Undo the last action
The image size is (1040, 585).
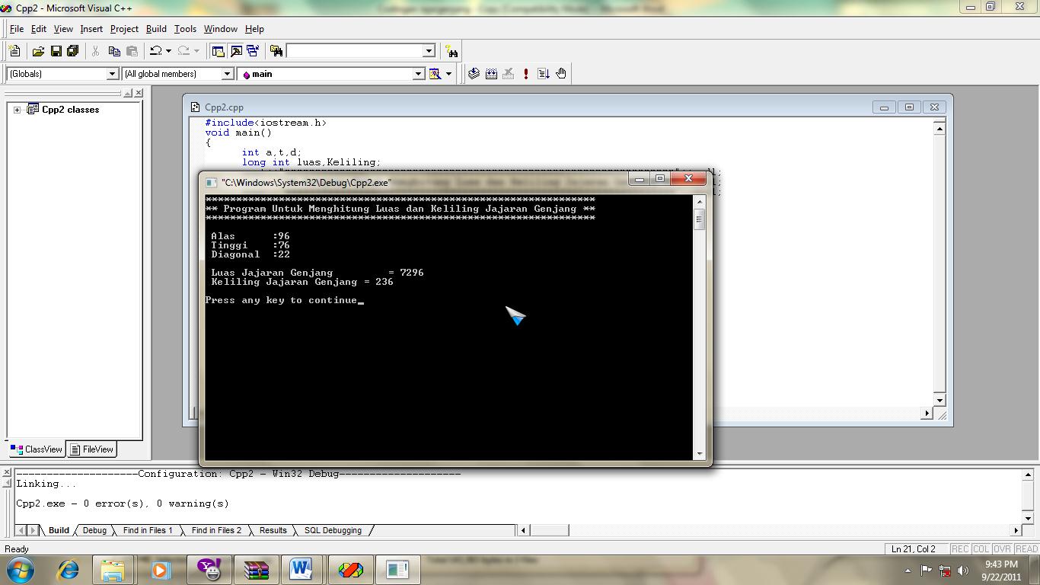(155, 51)
